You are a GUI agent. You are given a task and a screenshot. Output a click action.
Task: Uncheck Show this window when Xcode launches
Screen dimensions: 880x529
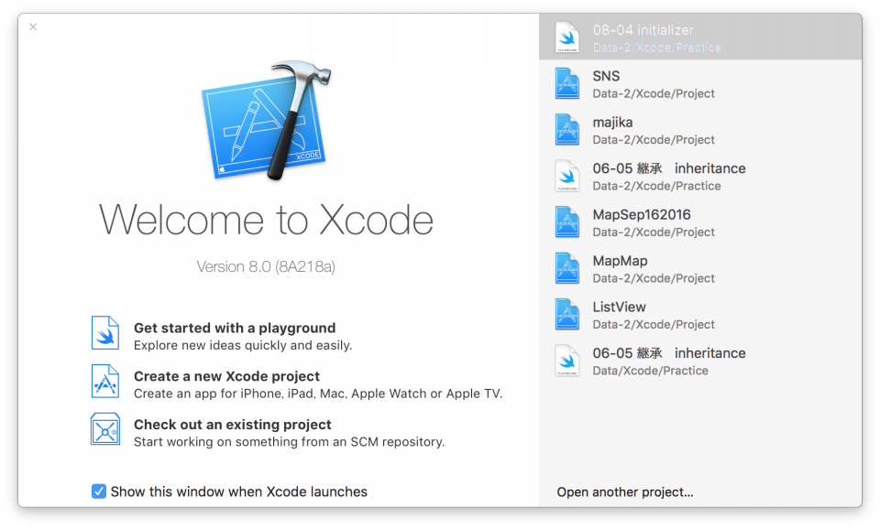pyautogui.click(x=99, y=491)
